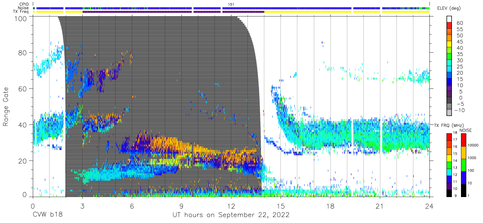Click the purple portion of TX Freq strip
The image size is (483, 223).
[173, 12]
